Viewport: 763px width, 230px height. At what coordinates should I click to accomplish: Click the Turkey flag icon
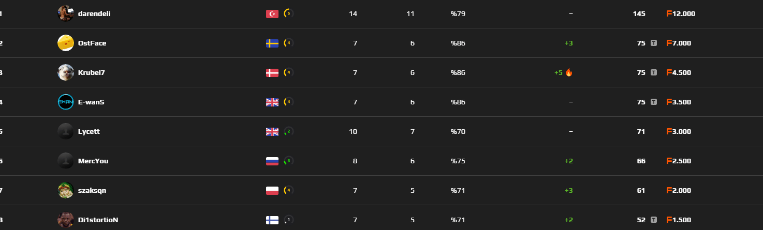(272, 14)
